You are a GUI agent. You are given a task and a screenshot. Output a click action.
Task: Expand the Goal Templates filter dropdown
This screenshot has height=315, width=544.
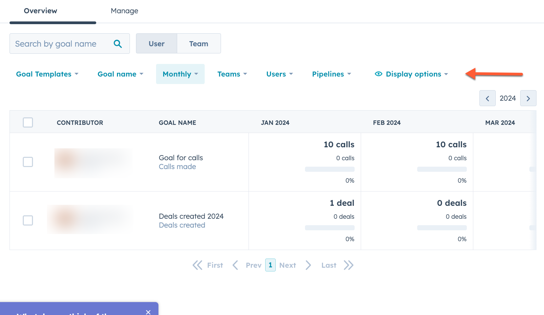coord(47,74)
